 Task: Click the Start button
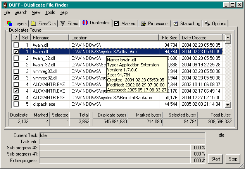[216, 159]
